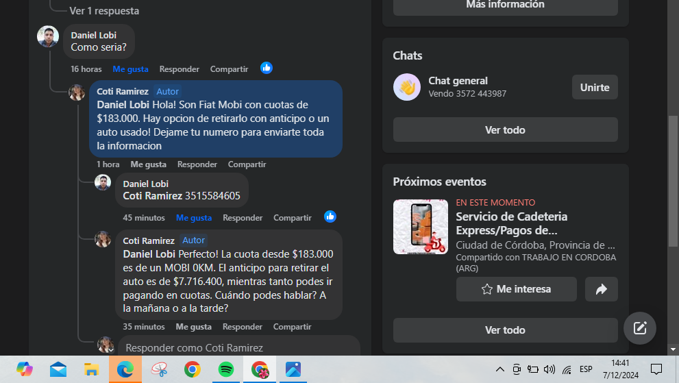Image resolution: width=679 pixels, height=383 pixels.
Task: Click 'Responder' under the 16 horas comment
Action: (x=180, y=69)
